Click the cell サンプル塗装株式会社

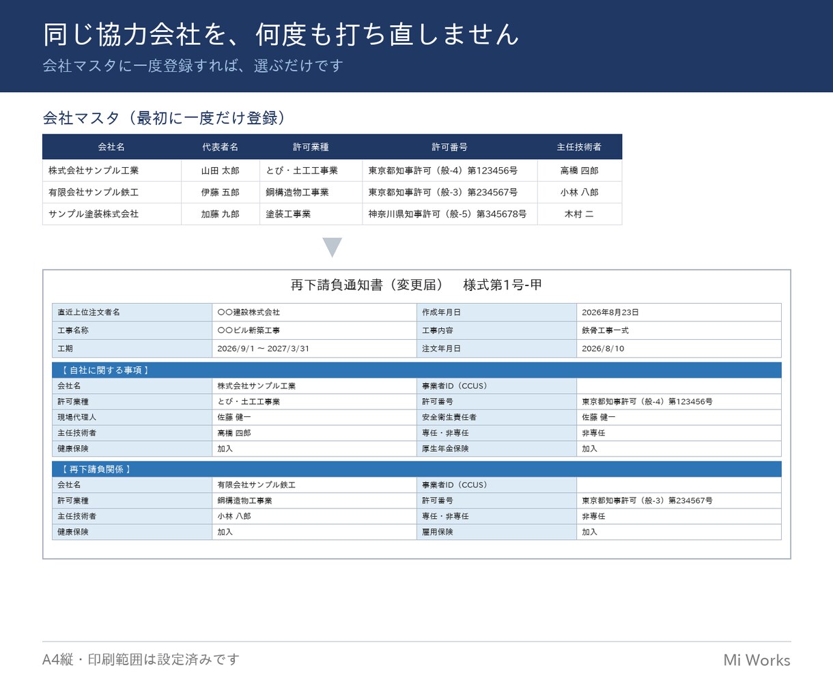click(x=112, y=214)
